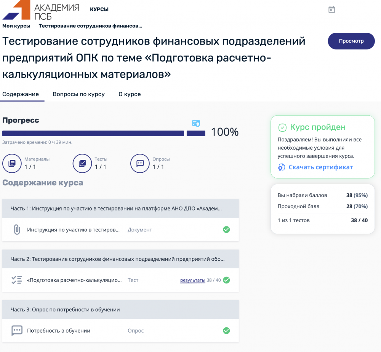Image resolution: width=381 pixels, height=352 pixels.
Task: Open the calendar icon in header
Action: coord(332,10)
